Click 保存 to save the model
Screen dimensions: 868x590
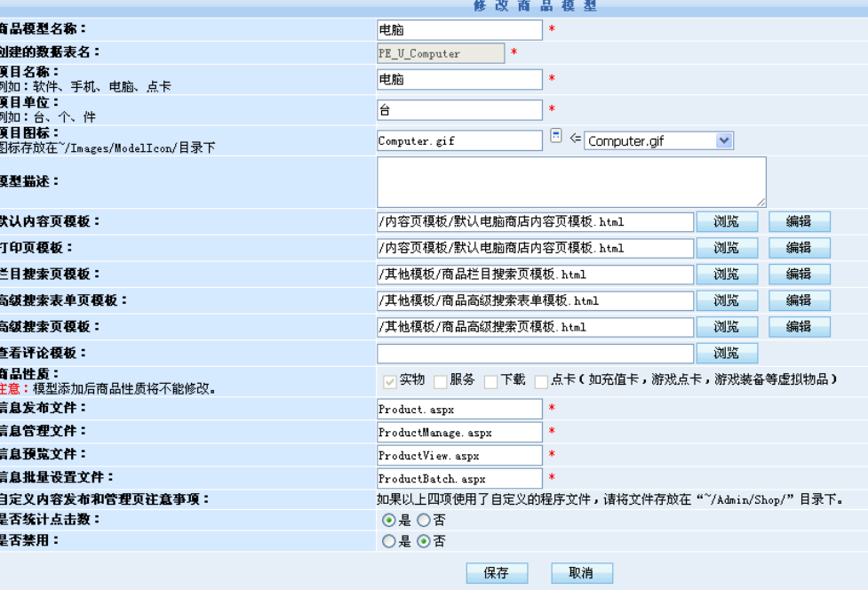(x=497, y=573)
